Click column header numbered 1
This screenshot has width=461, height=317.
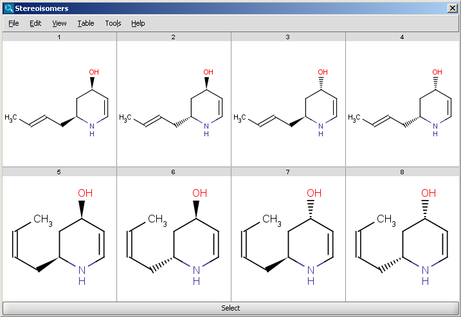[x=59, y=37]
